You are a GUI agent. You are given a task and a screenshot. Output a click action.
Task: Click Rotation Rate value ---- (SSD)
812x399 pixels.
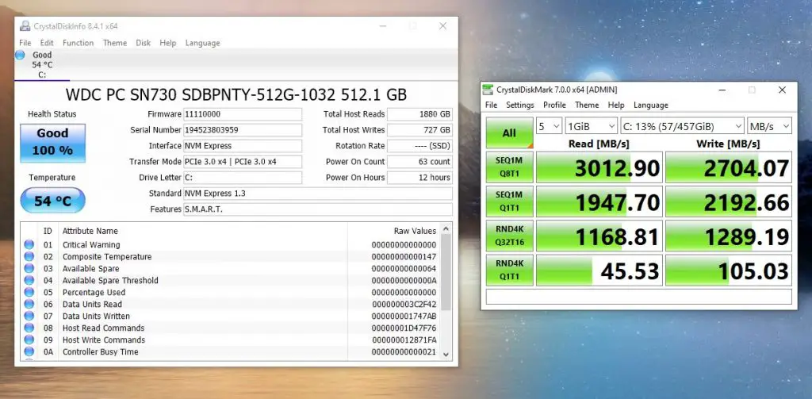(x=419, y=146)
